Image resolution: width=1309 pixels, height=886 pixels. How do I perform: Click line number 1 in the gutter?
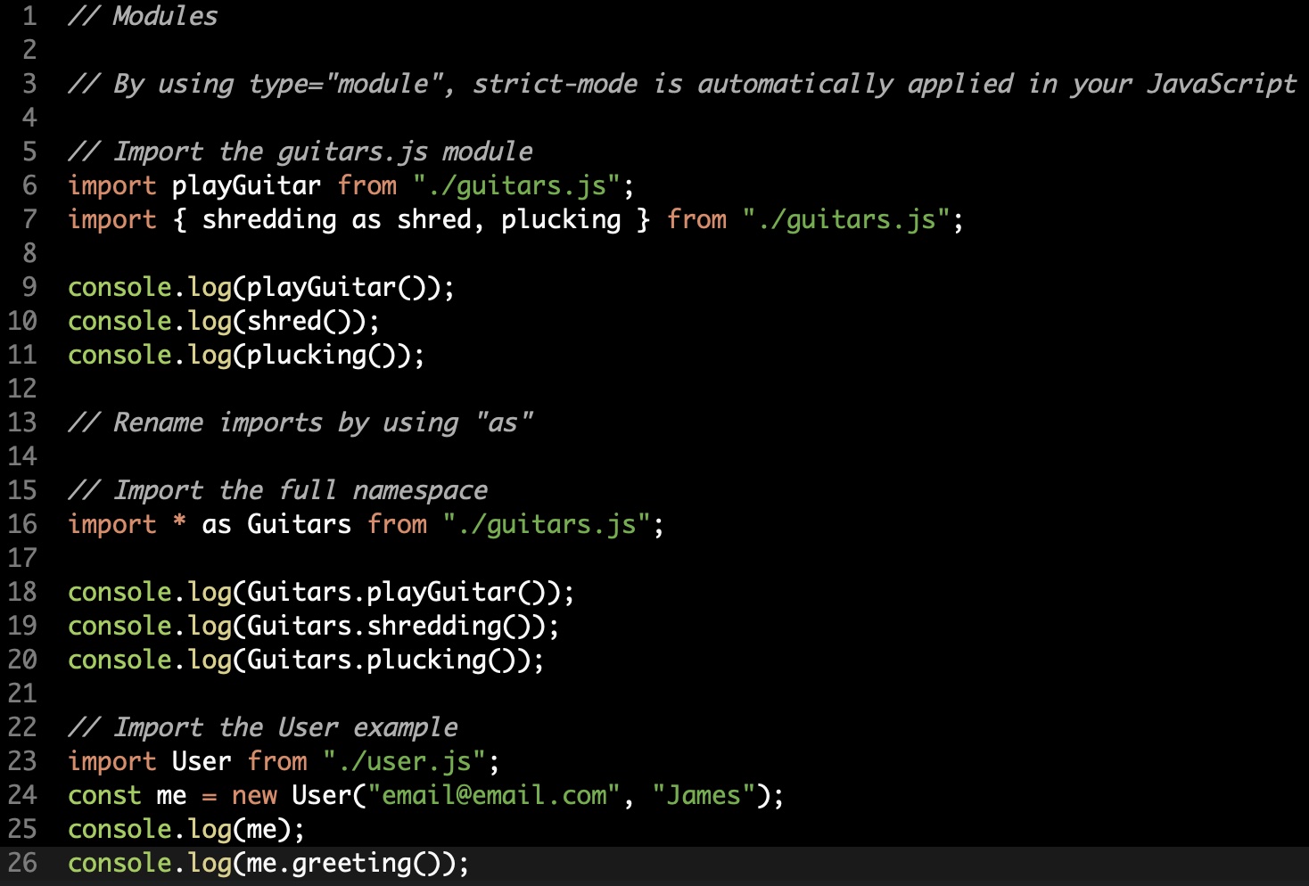click(x=29, y=16)
